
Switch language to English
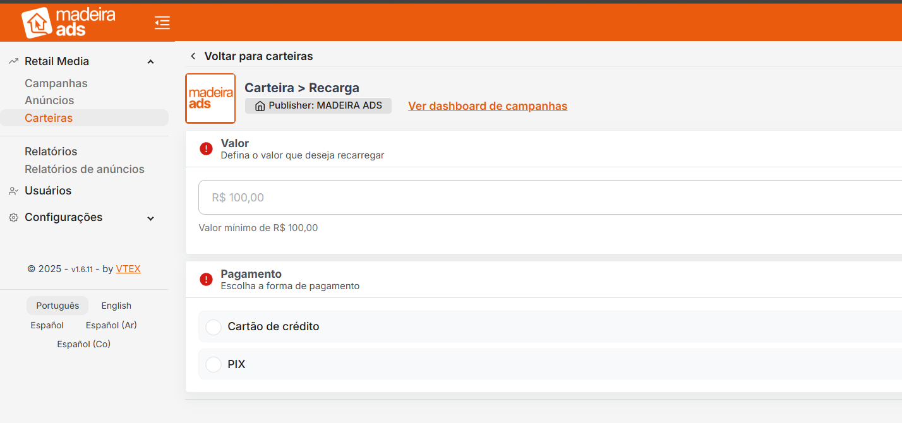[x=116, y=306]
